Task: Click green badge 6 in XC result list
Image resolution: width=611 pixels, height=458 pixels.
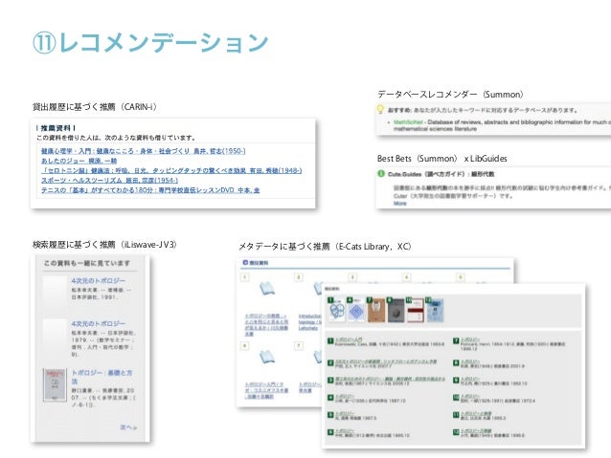Action: point(330,432)
